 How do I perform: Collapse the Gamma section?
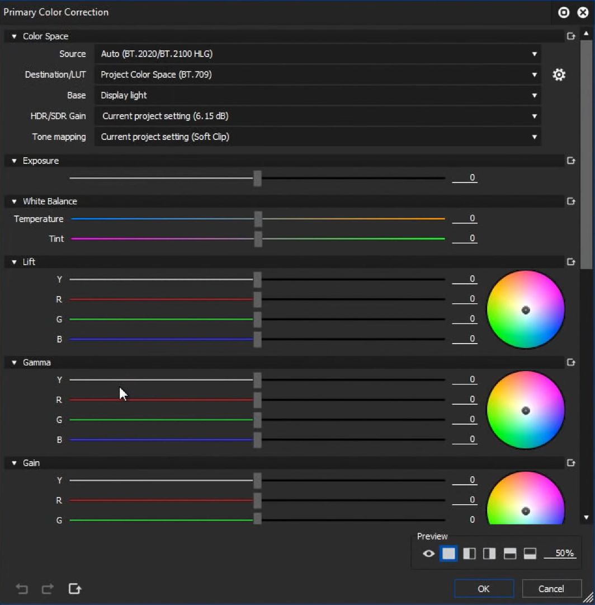click(15, 363)
